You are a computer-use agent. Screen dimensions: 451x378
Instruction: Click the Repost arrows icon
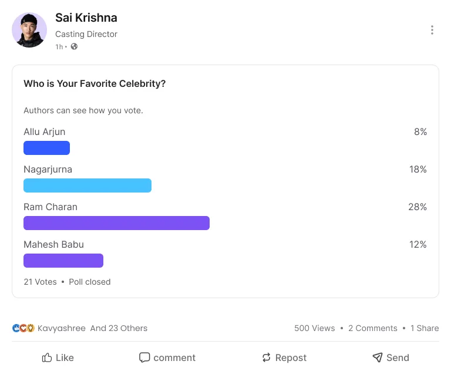tap(267, 357)
